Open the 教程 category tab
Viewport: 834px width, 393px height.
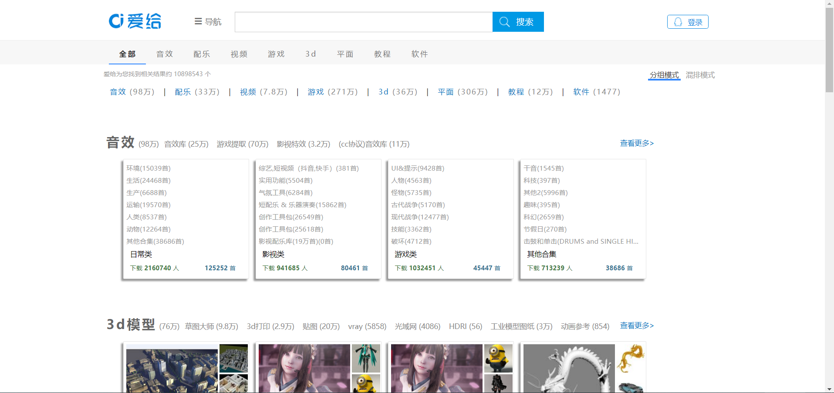pyautogui.click(x=382, y=54)
